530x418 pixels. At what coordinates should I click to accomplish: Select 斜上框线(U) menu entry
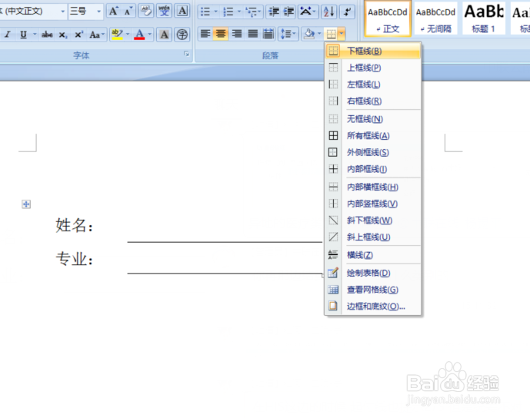(373, 237)
